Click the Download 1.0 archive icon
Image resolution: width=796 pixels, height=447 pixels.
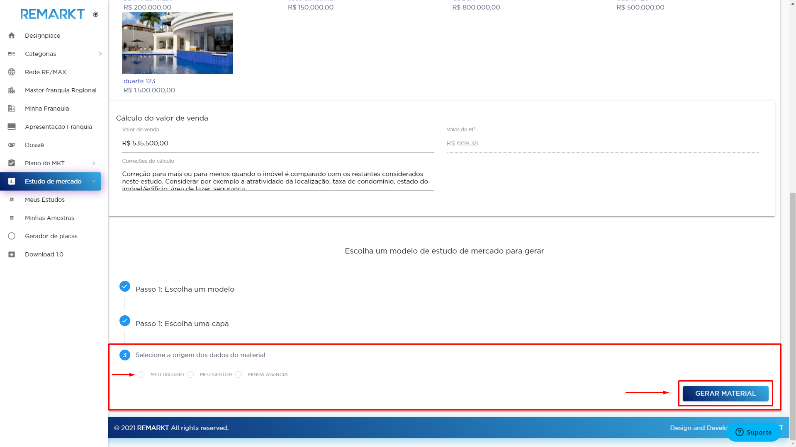[12, 254]
